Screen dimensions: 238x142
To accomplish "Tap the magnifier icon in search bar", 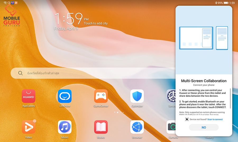I will point(20,73).
